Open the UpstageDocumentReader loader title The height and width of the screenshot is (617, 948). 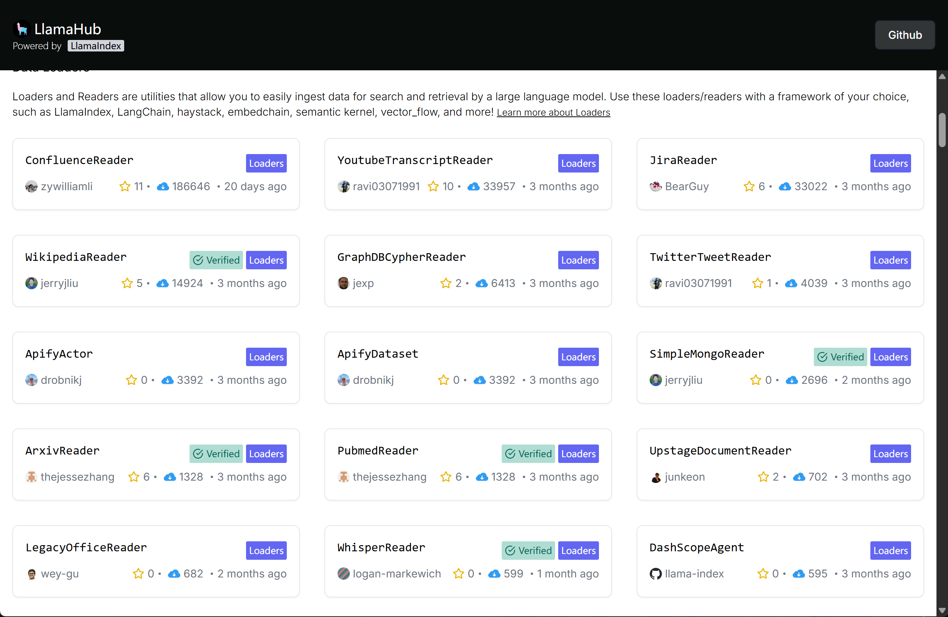(x=720, y=450)
